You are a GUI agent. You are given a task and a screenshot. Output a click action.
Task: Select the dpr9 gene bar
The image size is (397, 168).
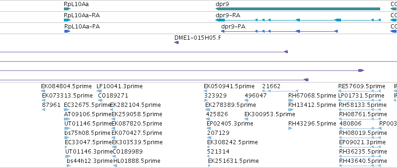coord(298,9)
